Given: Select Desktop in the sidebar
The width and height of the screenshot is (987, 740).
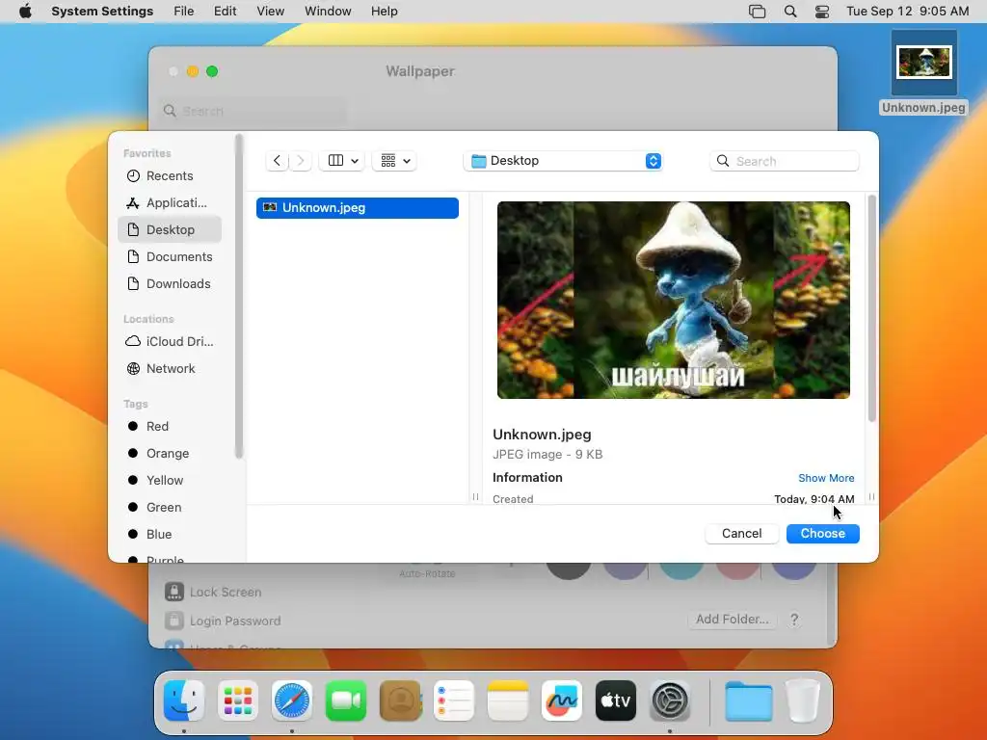Looking at the screenshot, I should 169,229.
